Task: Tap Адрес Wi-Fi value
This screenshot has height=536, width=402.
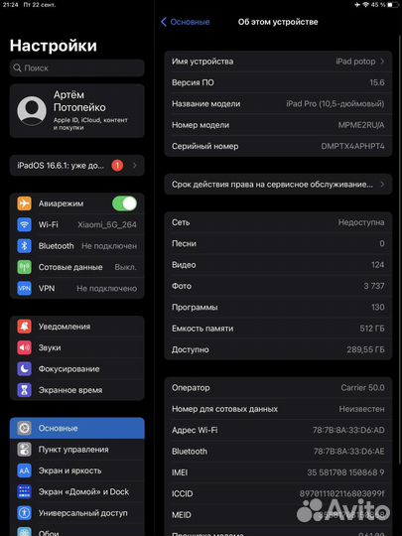Action: click(x=348, y=430)
